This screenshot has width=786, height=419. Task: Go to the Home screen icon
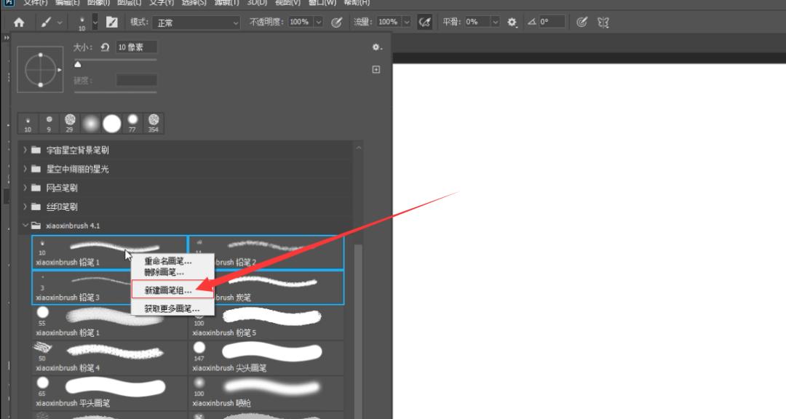[x=19, y=23]
